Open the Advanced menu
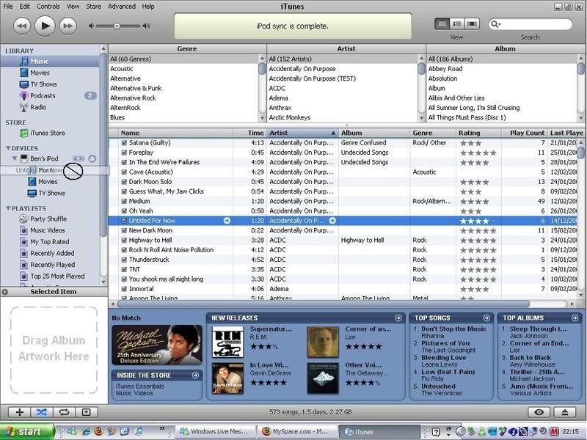The width and height of the screenshot is (587, 440). (x=122, y=7)
